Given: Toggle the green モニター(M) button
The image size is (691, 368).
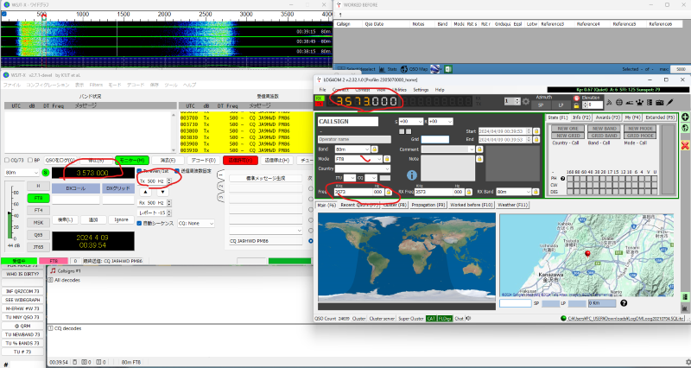Looking at the screenshot, I should click(x=132, y=161).
